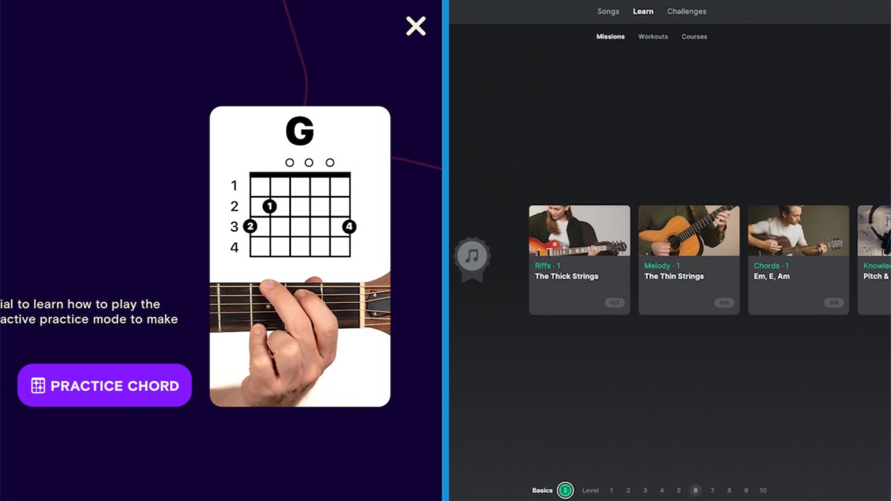891x501 pixels.
Task: Click the chord grid icon on Practice Chord button
Action: pyautogui.click(x=40, y=385)
